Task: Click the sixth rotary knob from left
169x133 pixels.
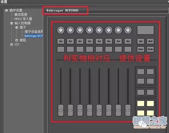Action: (109, 30)
